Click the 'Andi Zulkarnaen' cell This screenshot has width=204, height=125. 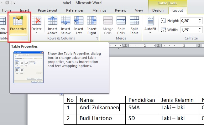[x=101, y=109]
